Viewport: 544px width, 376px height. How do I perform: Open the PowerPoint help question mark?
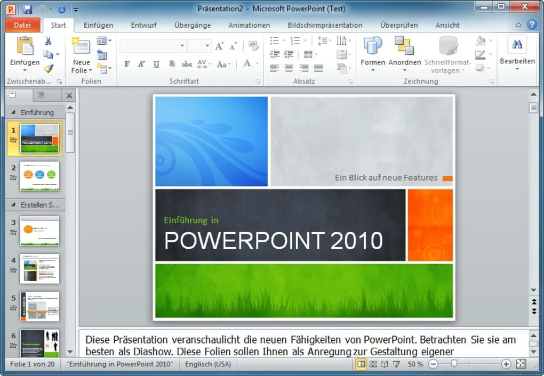532,24
